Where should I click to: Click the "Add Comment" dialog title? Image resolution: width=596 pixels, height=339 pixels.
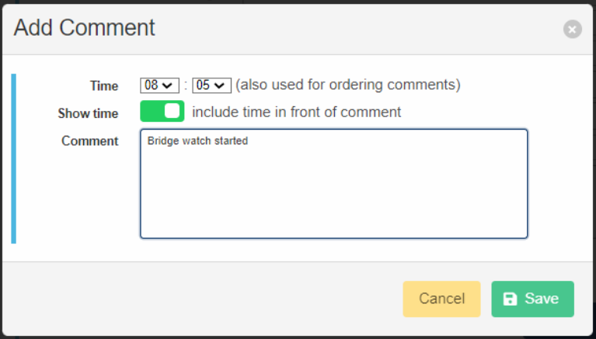[x=84, y=27]
